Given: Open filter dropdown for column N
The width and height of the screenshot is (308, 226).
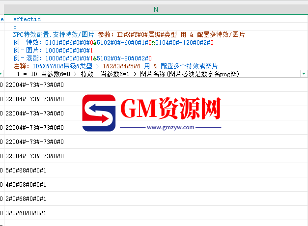Looking at the screenshot, I should [x=304, y=74].
